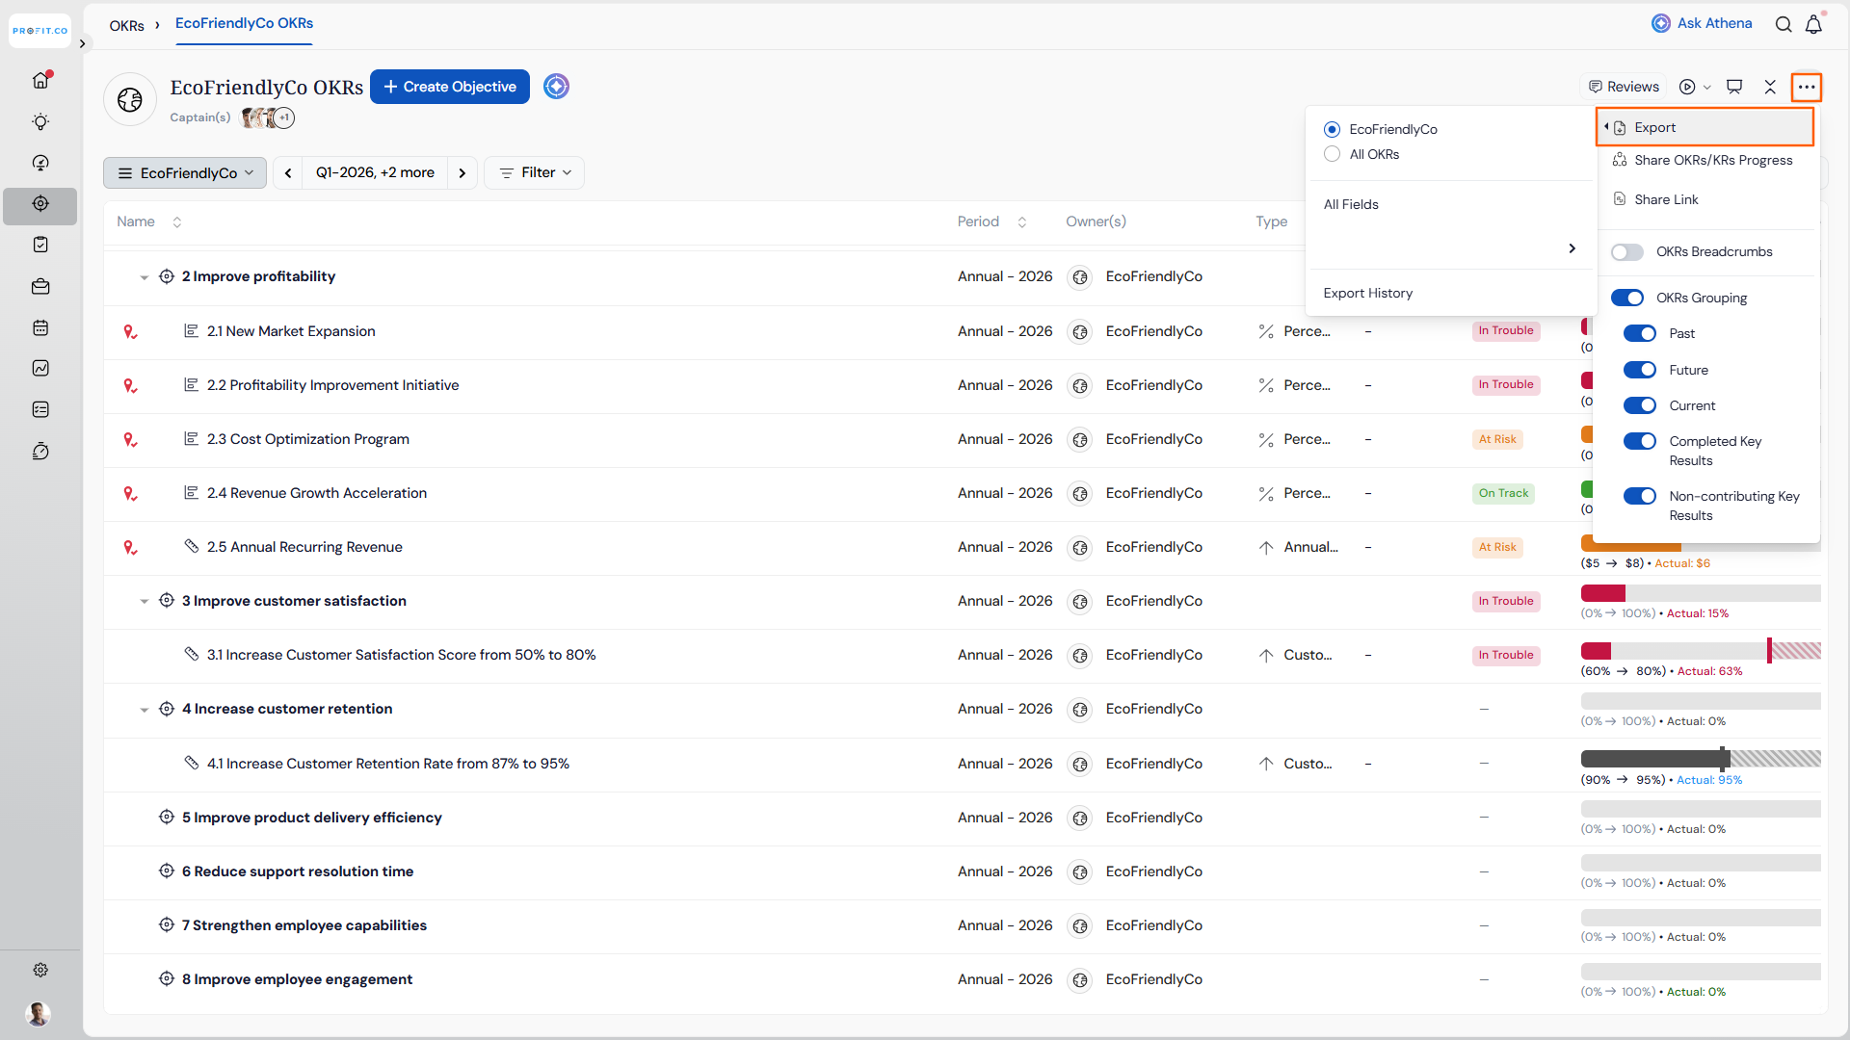Click progress bar for 4.1 Customer Retention Rate
Image resolution: width=1850 pixels, height=1040 pixels.
pyautogui.click(x=1701, y=759)
